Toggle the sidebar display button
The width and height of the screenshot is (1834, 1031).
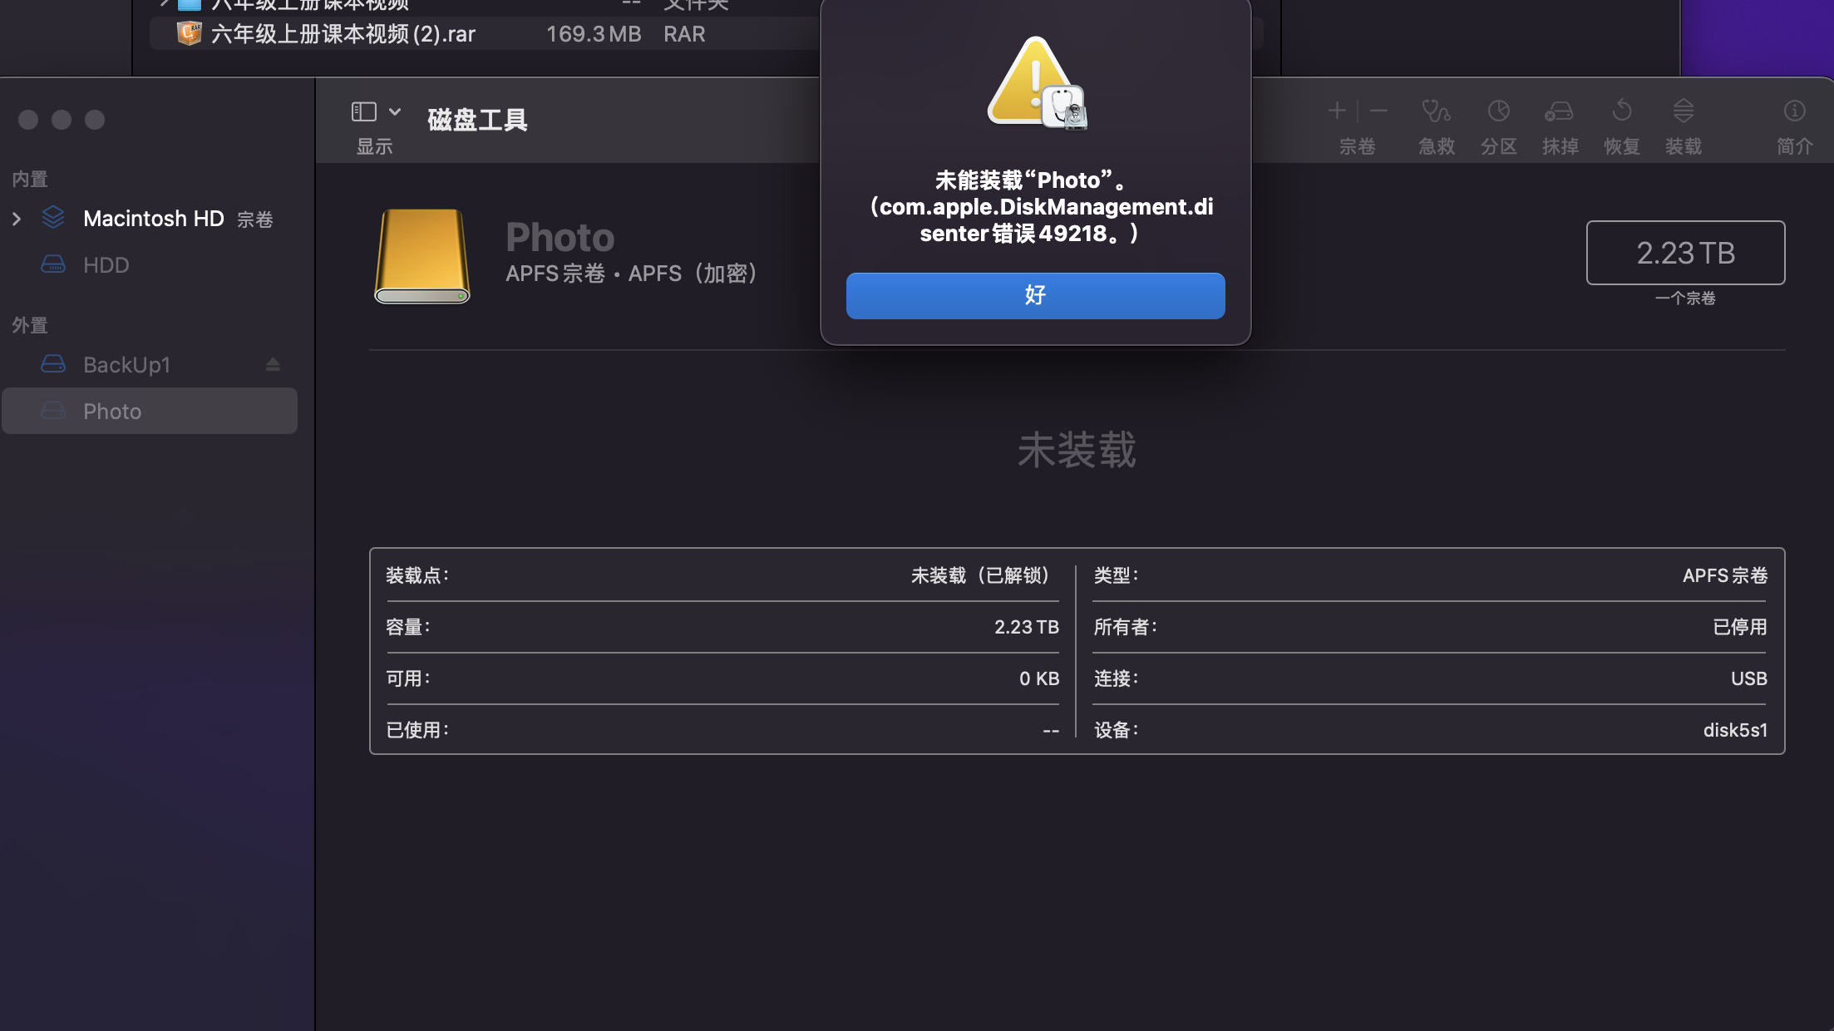click(364, 111)
